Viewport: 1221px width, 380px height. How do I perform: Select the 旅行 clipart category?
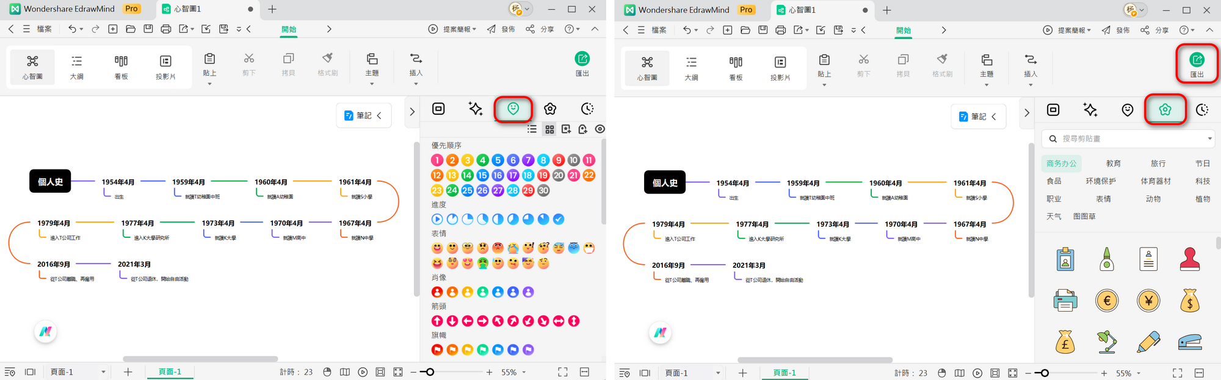pyautogui.click(x=1158, y=163)
